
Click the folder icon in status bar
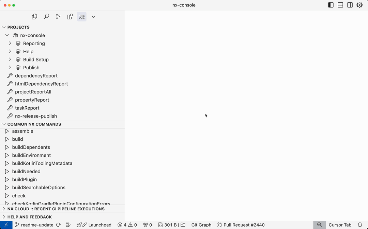[183, 225]
